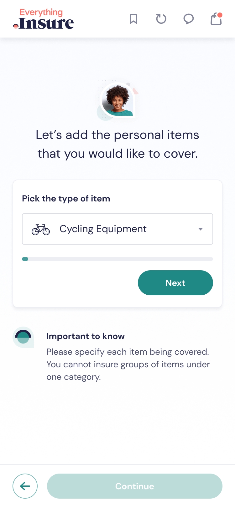This screenshot has width=235, height=508.
Task: Go back using the arrow icon
Action: (x=25, y=486)
